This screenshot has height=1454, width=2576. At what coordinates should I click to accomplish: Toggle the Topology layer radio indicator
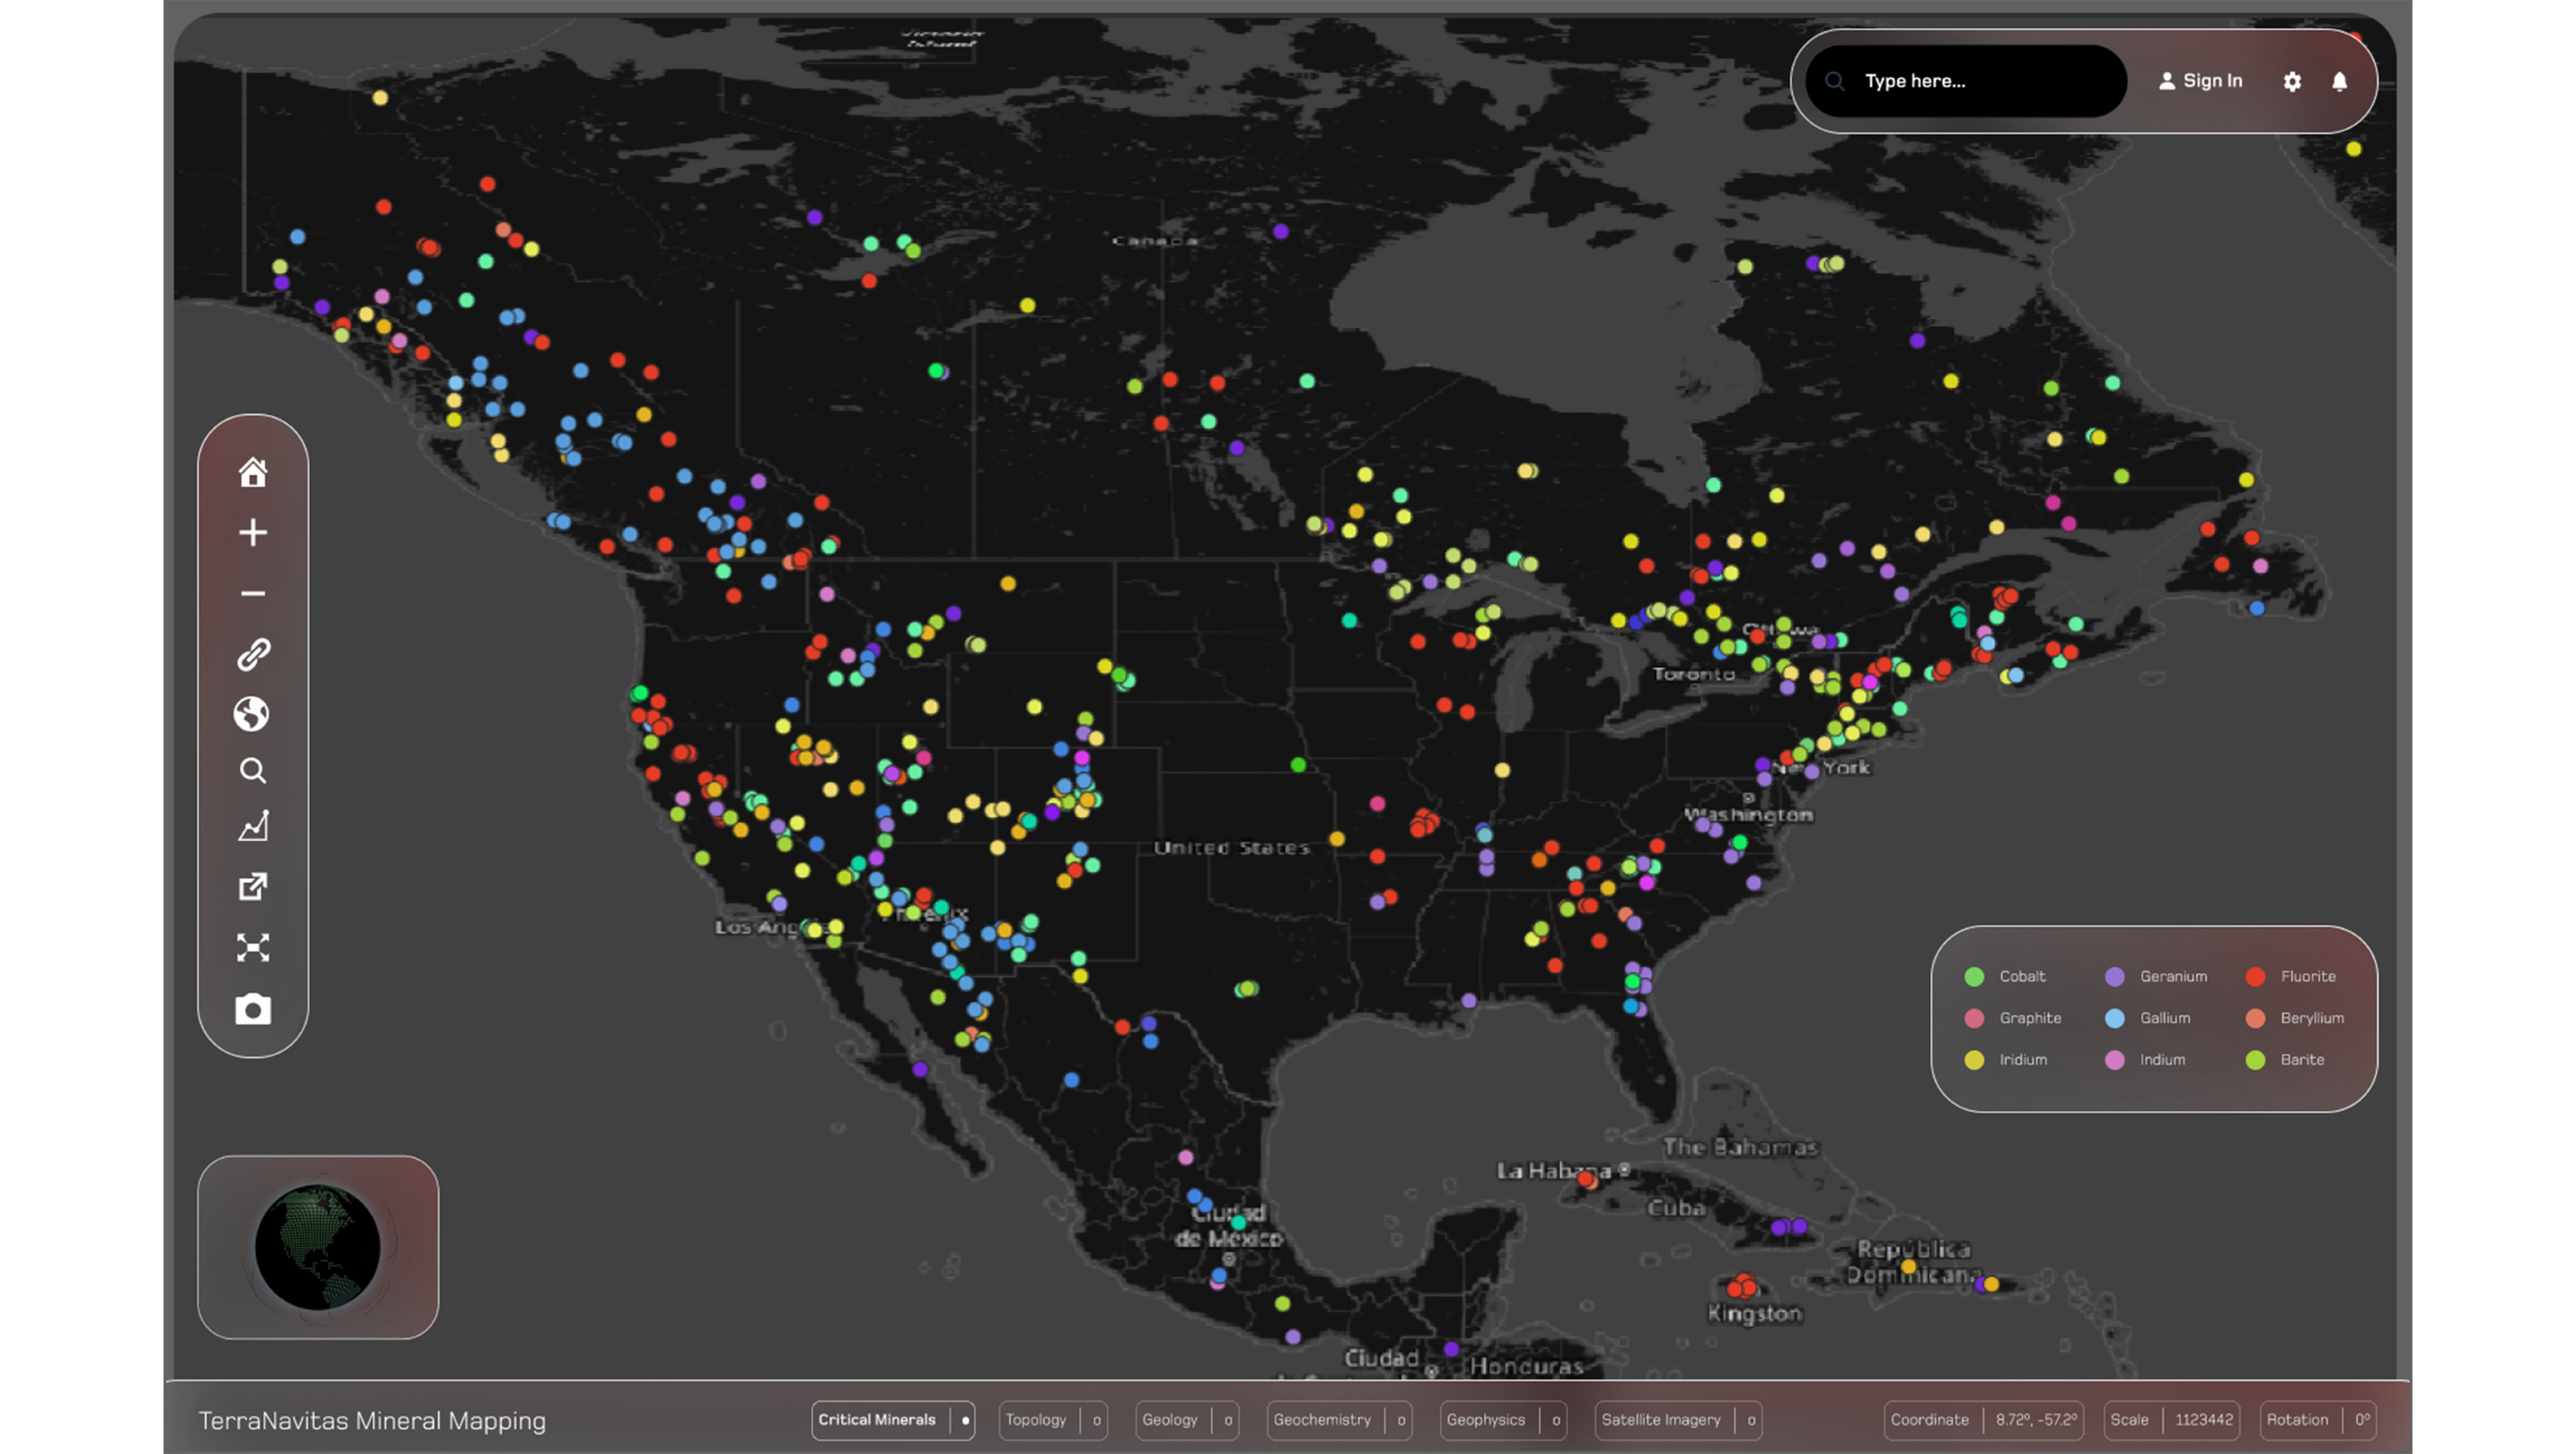click(x=1097, y=1420)
